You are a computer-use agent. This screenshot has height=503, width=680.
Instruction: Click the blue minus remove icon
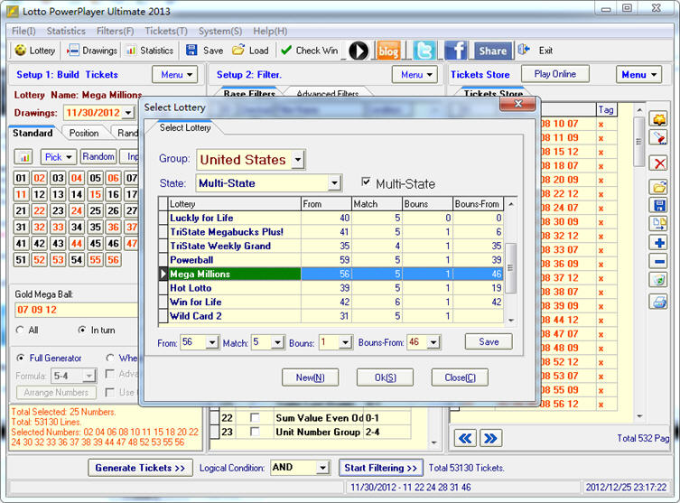click(659, 262)
